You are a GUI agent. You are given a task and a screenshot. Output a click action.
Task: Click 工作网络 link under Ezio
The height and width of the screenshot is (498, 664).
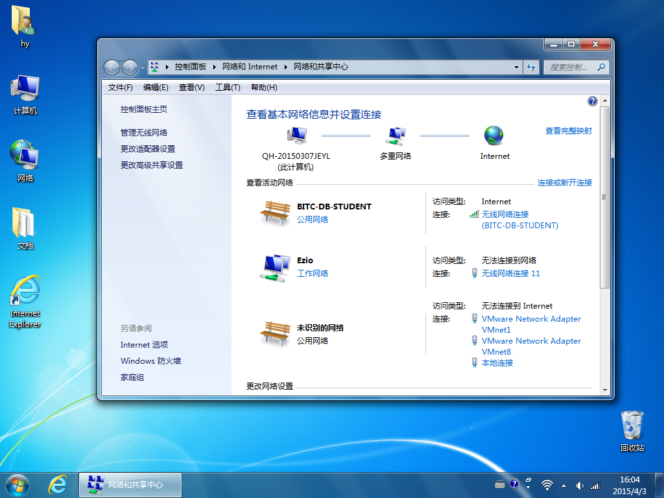(x=313, y=273)
